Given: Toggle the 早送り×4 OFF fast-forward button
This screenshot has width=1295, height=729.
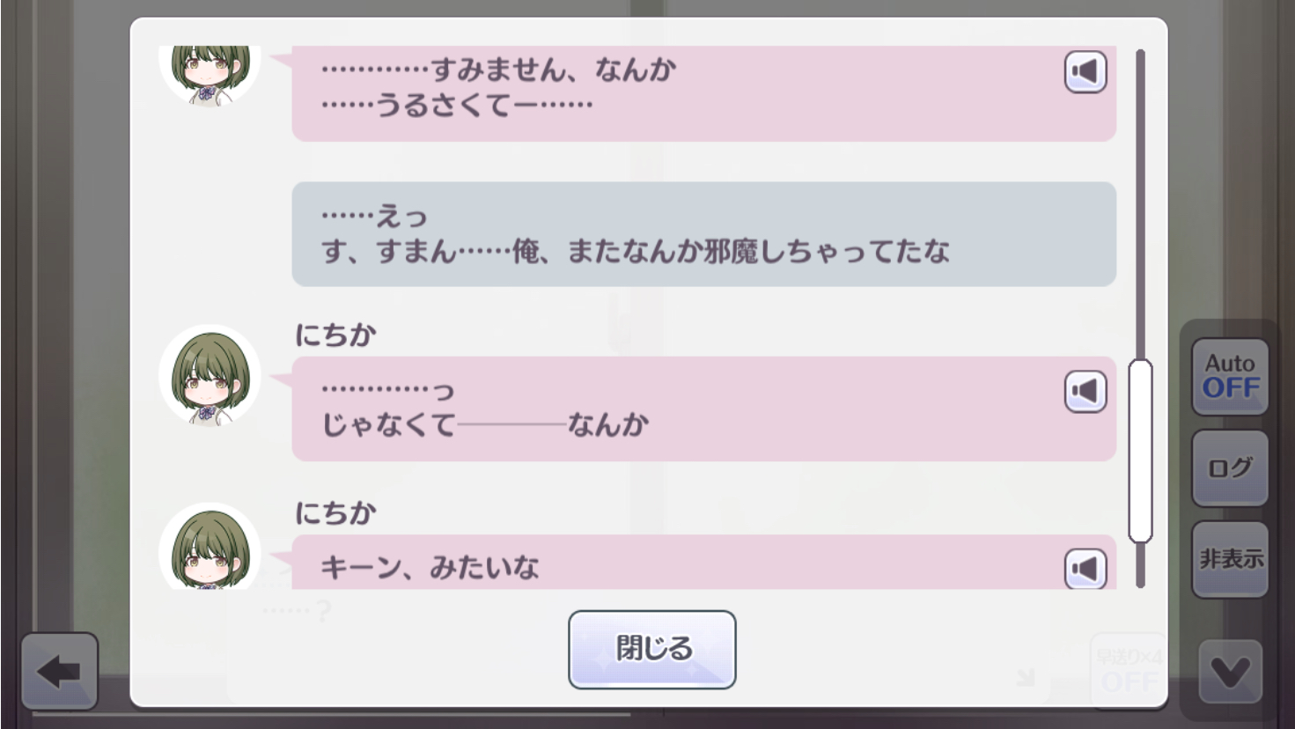Looking at the screenshot, I should (1129, 670).
